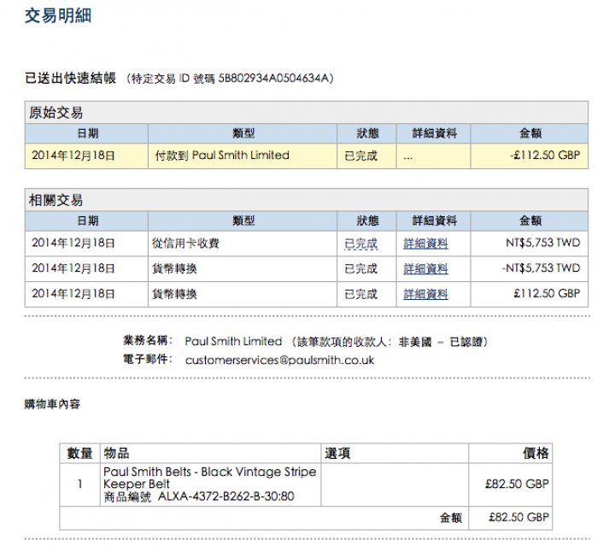The width and height of the screenshot is (615, 552).
Task: Click 已送出快速結帳 heading
Action: pyautogui.click(x=71, y=78)
